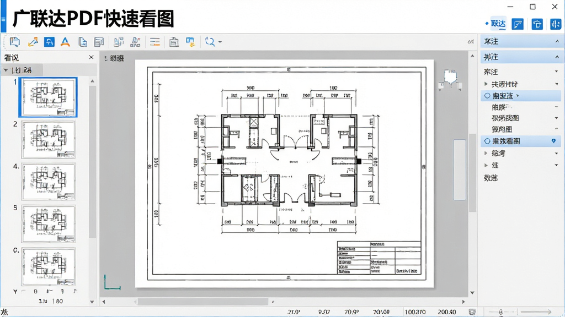Click drawing area vertical scroll-up arrow
The image size is (565, 317).
(472, 56)
